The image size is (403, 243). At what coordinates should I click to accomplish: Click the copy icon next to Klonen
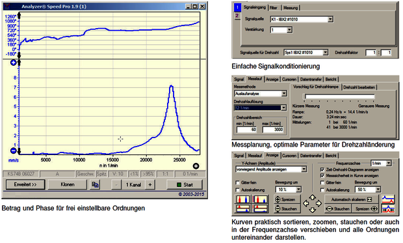[x=96, y=184]
